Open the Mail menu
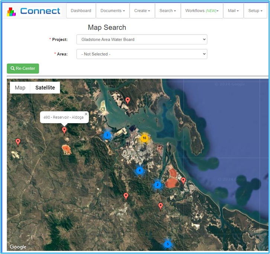Image resolution: width=270 pixels, height=254 pixels. pos(233,11)
